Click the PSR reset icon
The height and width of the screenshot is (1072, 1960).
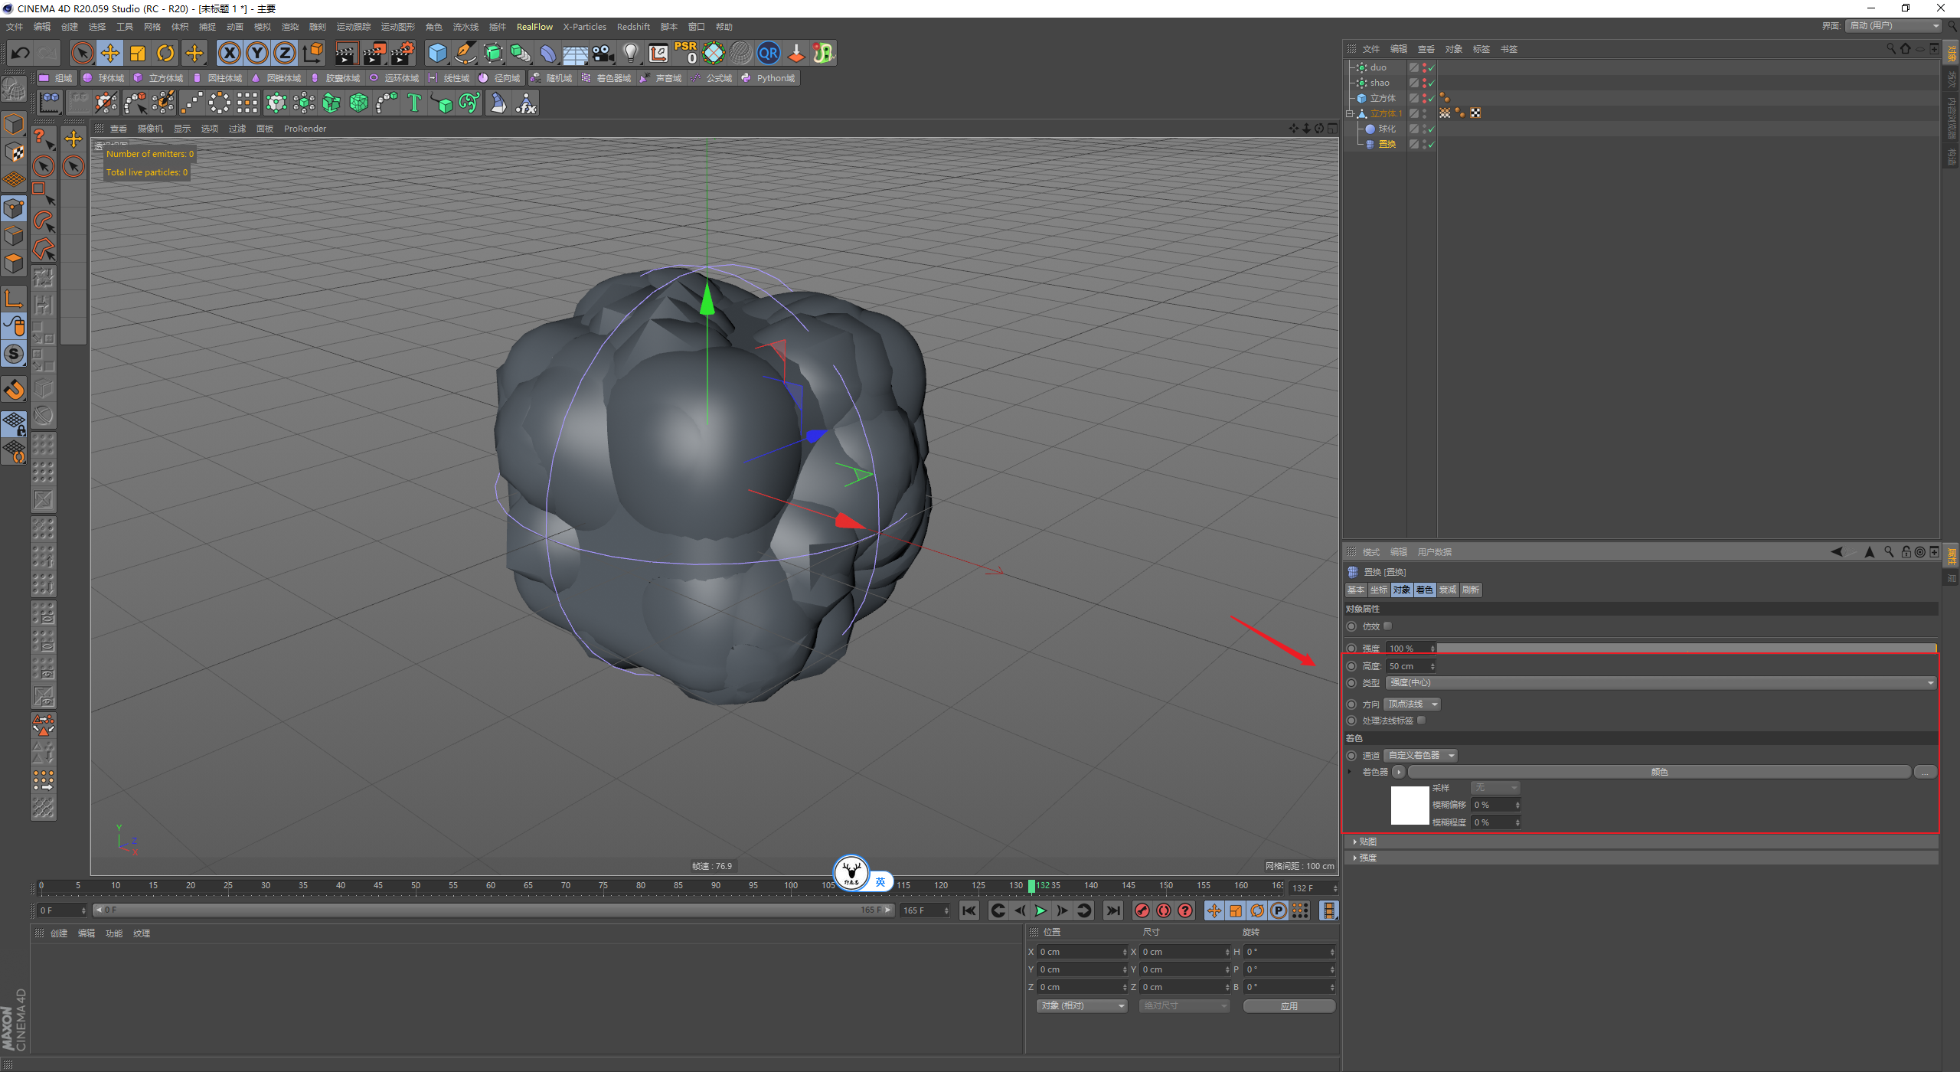point(685,53)
